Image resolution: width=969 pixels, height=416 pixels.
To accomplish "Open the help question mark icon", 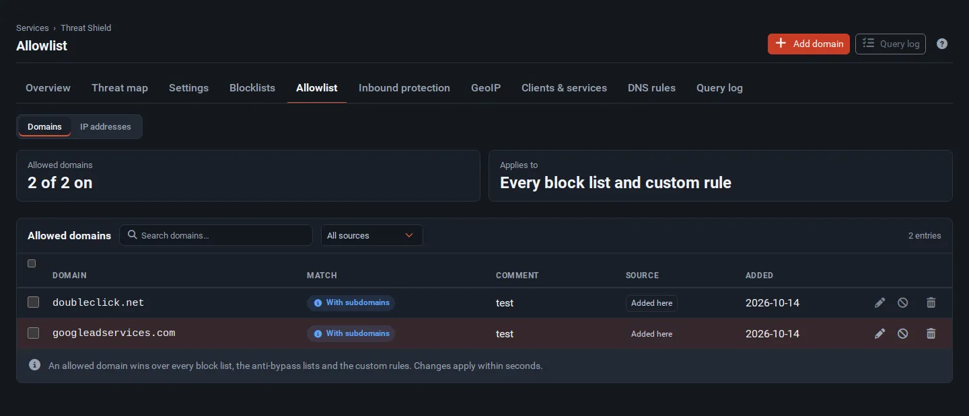I will point(942,44).
